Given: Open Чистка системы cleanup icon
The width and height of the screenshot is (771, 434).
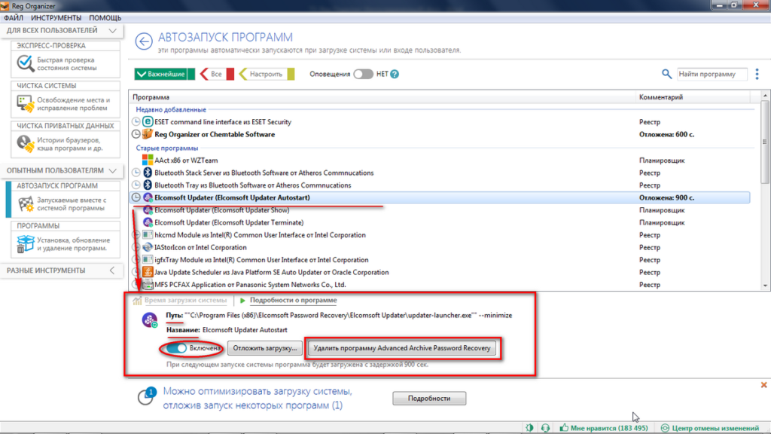Looking at the screenshot, I should click(24, 104).
